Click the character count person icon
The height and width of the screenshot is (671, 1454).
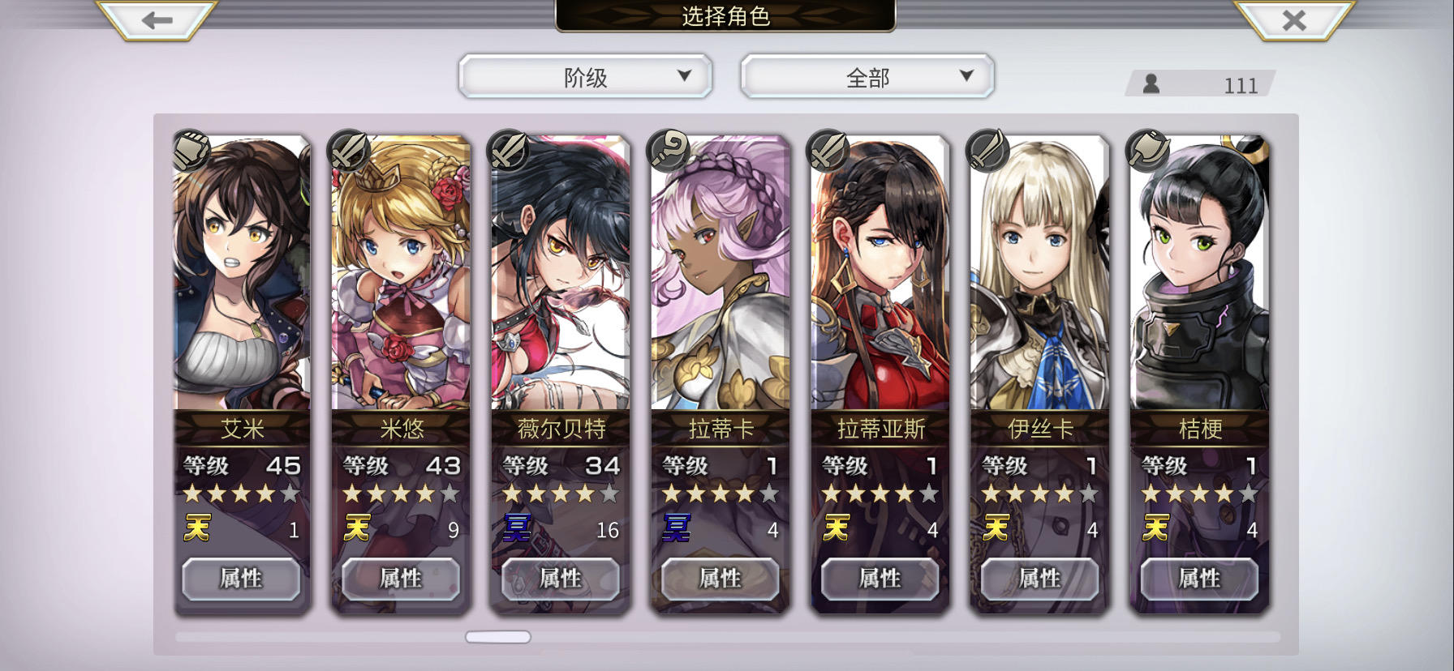click(1151, 83)
